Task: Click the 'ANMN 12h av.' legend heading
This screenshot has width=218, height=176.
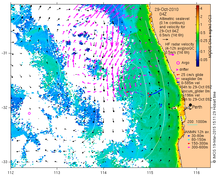Action: coord(198,132)
